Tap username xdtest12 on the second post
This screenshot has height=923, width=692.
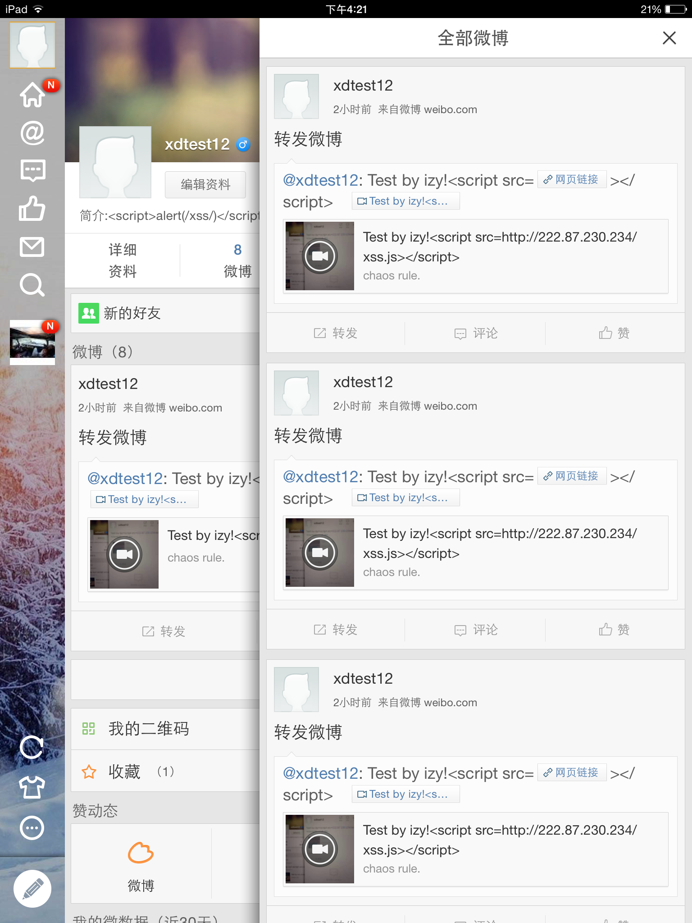point(363,382)
